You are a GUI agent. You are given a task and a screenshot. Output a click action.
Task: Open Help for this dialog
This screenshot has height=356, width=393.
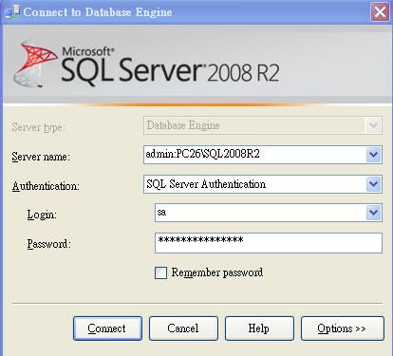tap(259, 328)
